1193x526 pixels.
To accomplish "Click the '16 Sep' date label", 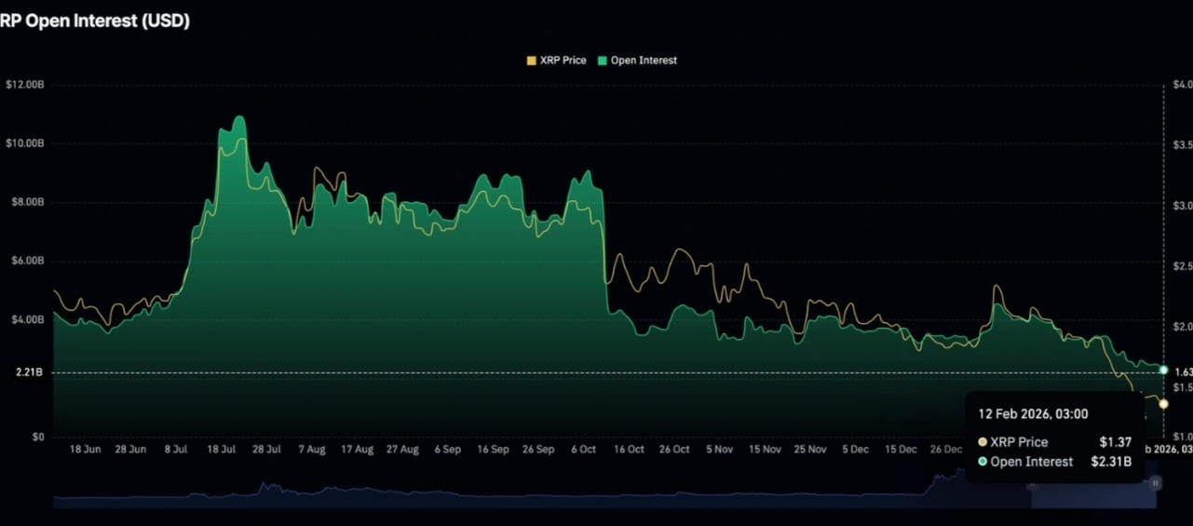I will click(x=493, y=450).
